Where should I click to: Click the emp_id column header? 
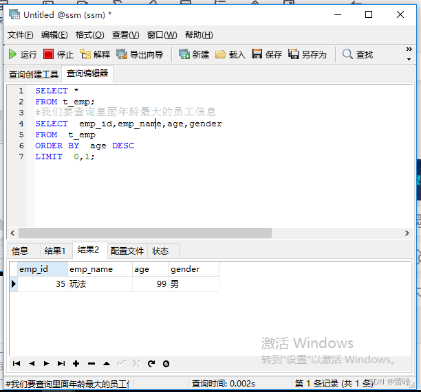(43, 268)
